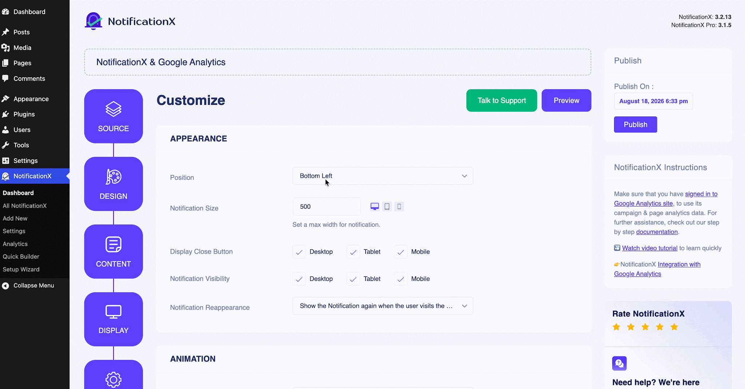Click the Posts pin icon
Viewport: 745px width, 389px height.
(x=5, y=32)
